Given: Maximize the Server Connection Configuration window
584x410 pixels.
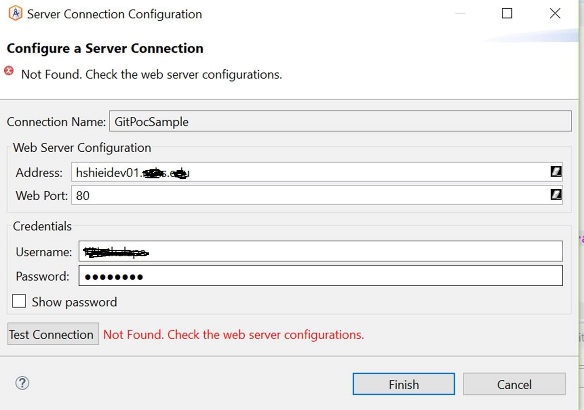Looking at the screenshot, I should (x=507, y=14).
